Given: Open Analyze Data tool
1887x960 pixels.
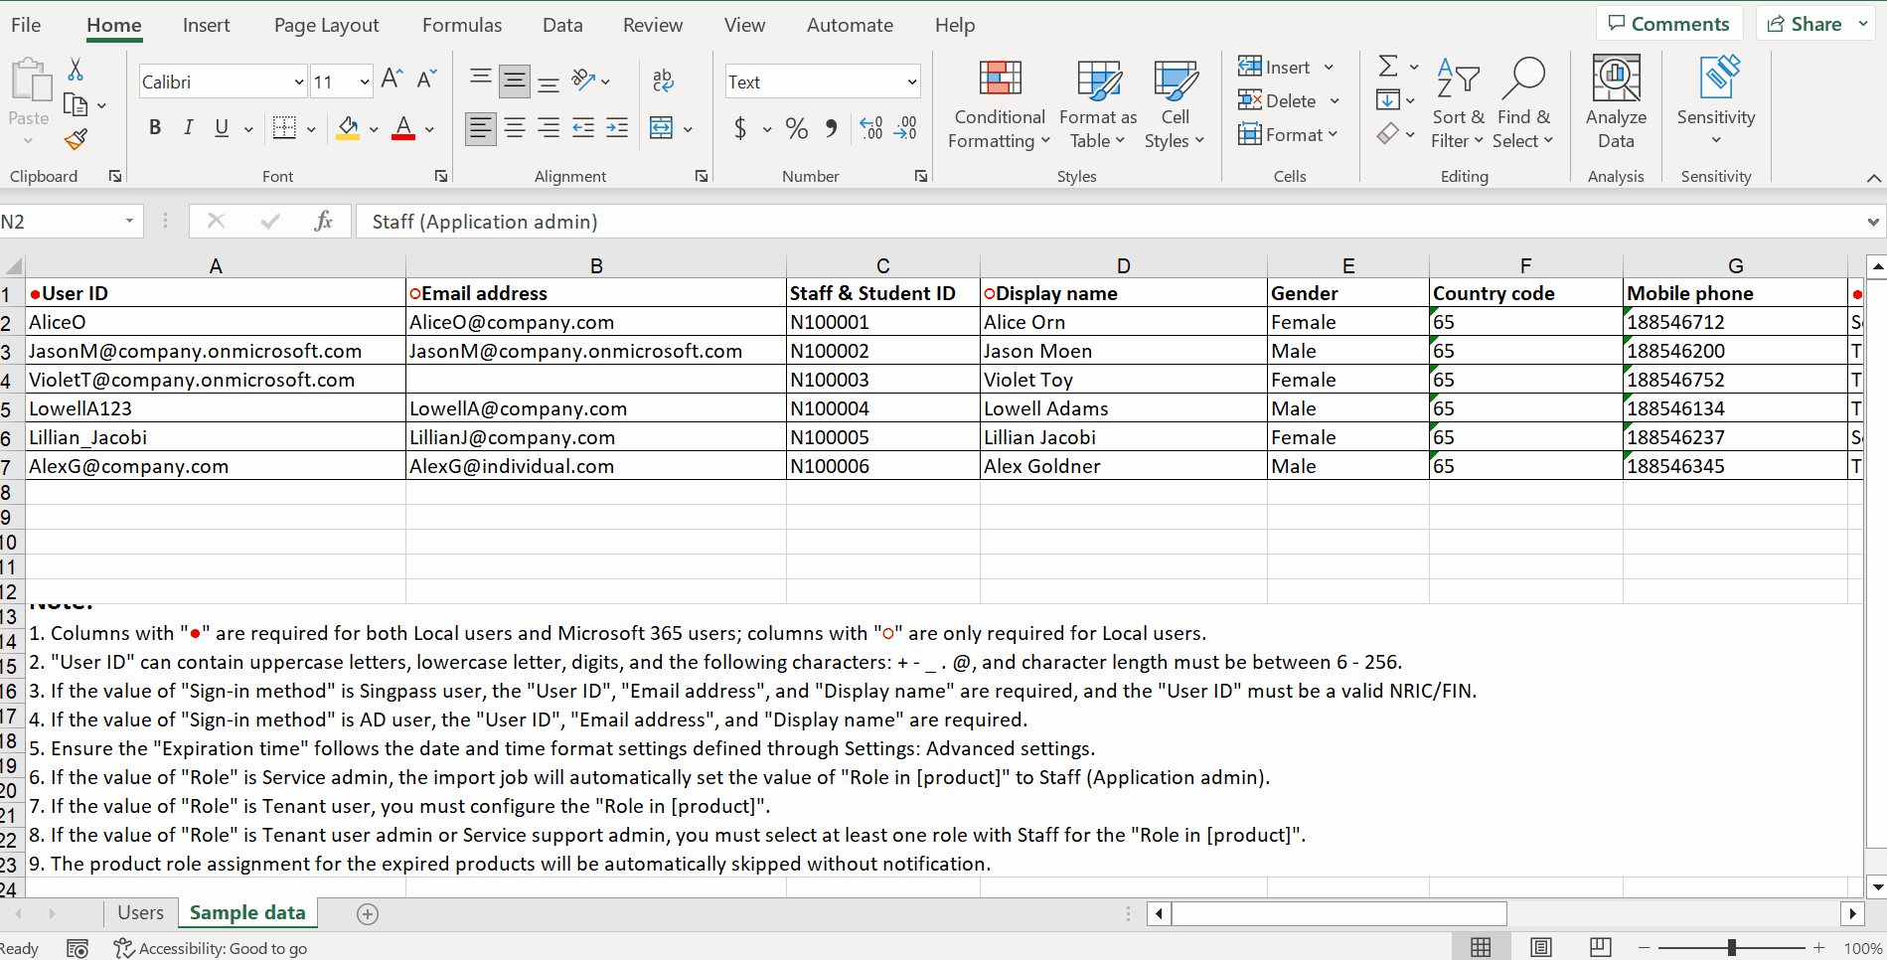Looking at the screenshot, I should click(x=1616, y=102).
